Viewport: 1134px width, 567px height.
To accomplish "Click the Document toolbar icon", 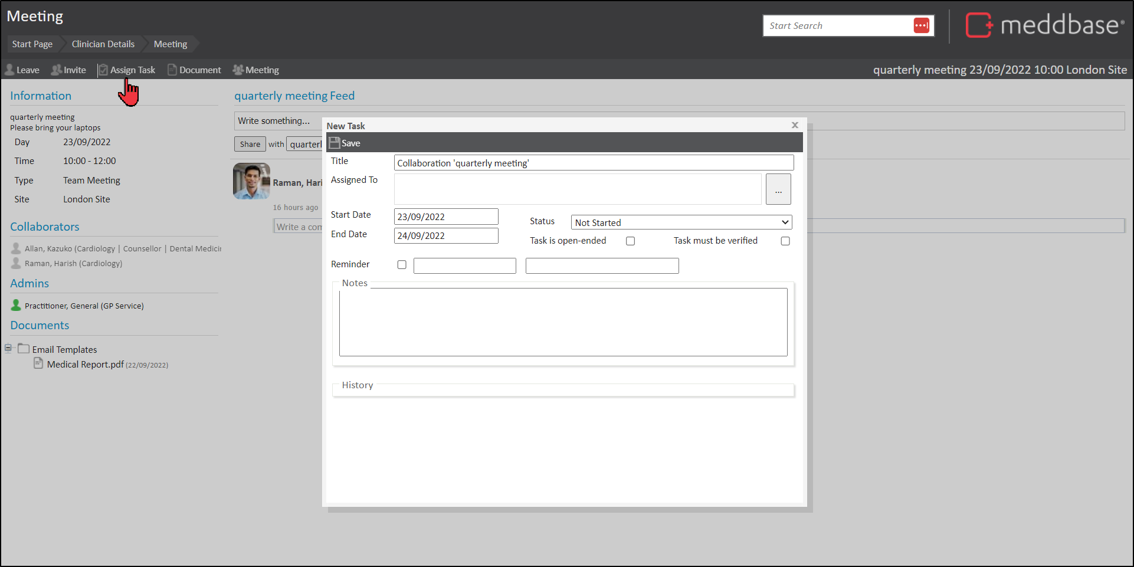I will point(172,70).
